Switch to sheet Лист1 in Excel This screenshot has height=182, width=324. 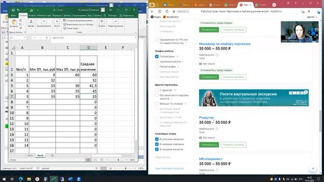[x=30, y=155]
